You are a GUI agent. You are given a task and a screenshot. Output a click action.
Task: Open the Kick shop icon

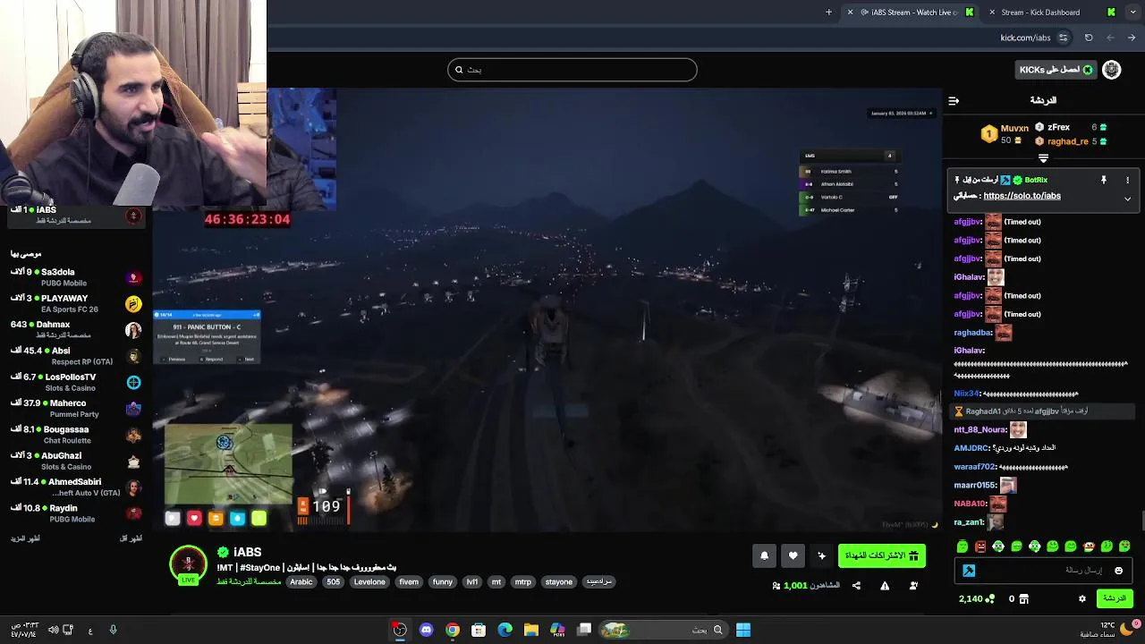pyautogui.click(x=1024, y=598)
